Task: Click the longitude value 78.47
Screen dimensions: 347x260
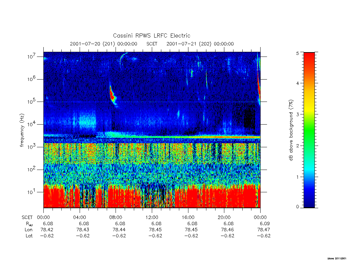Action: tap(264, 230)
